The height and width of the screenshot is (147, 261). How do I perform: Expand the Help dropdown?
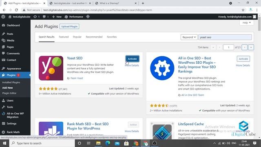point(246,23)
